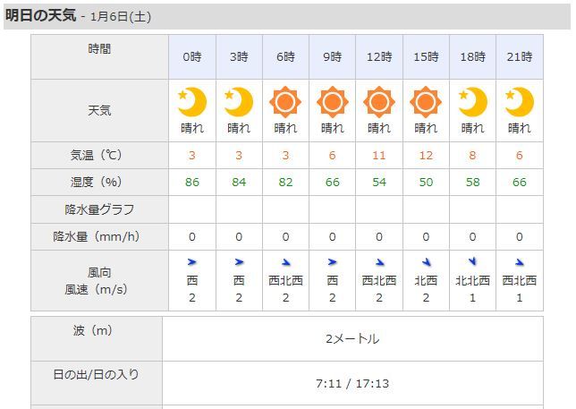Click the wind arrow icon above 北北西
Viewport: 576px width, 409px height.
[472, 261]
